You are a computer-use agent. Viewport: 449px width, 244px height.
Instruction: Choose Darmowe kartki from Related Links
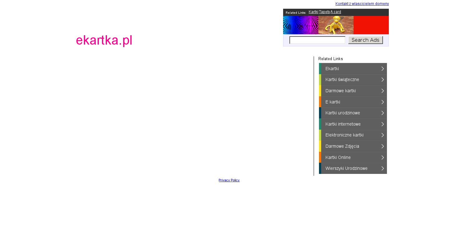point(353,91)
